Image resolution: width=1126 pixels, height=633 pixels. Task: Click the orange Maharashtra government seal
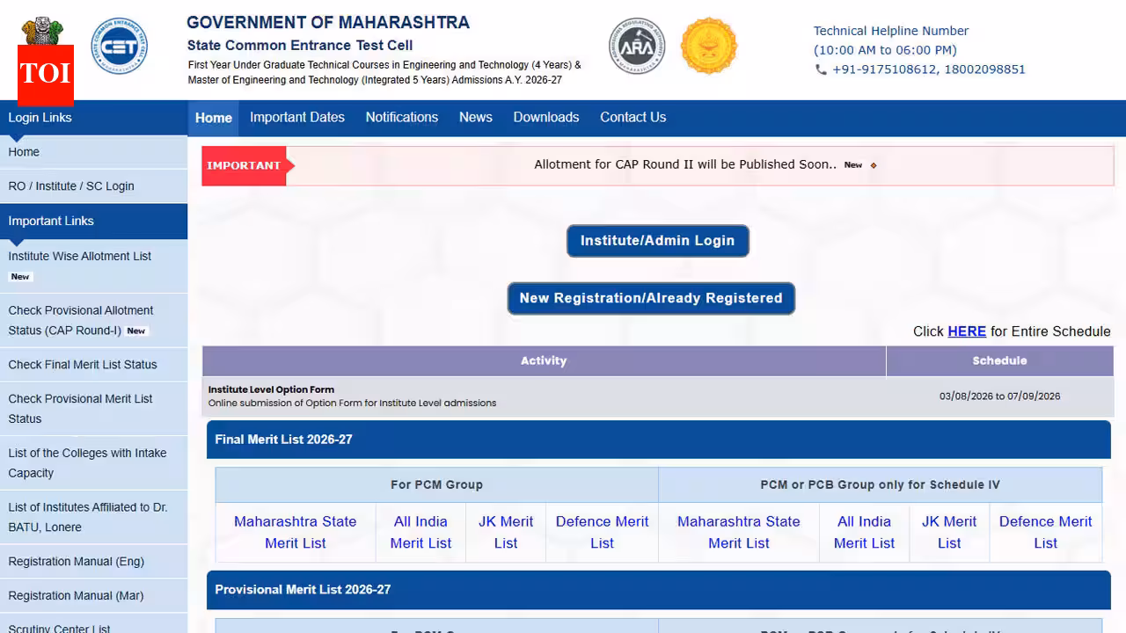coord(709,46)
